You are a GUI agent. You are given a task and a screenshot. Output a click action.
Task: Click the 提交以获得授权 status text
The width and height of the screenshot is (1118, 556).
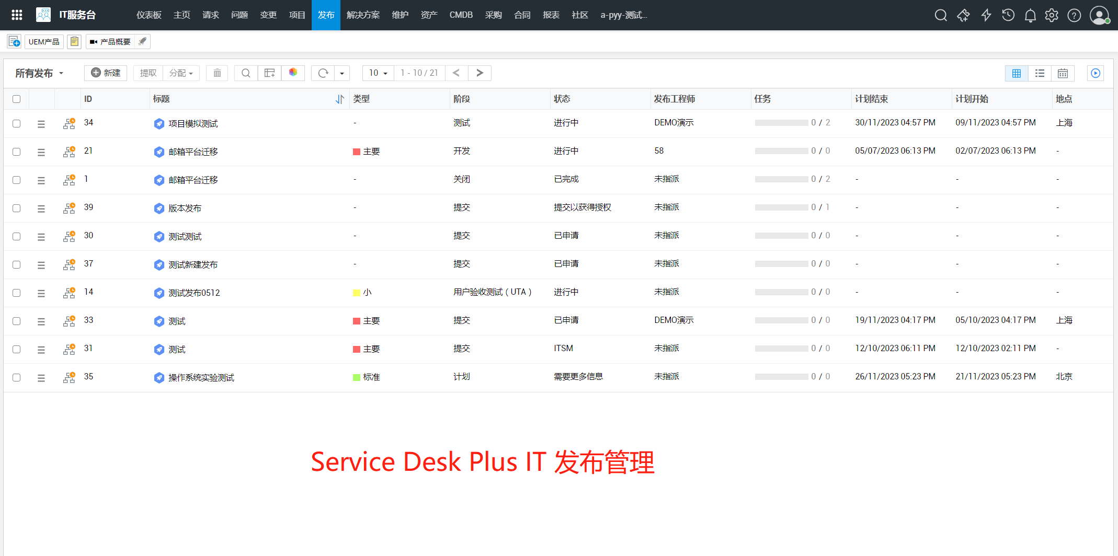pos(583,207)
